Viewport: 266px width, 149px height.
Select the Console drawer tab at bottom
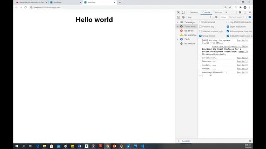(x=186, y=141)
